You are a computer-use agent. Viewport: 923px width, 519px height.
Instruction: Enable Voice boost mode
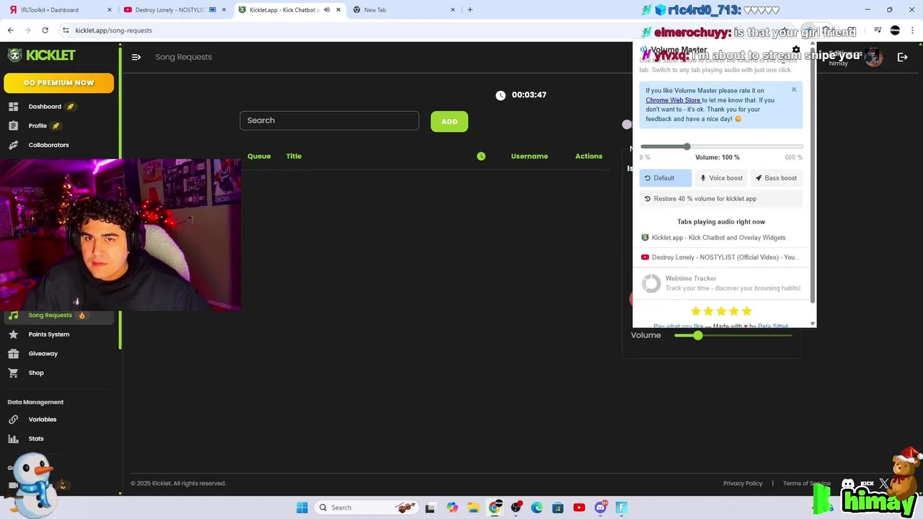click(721, 178)
